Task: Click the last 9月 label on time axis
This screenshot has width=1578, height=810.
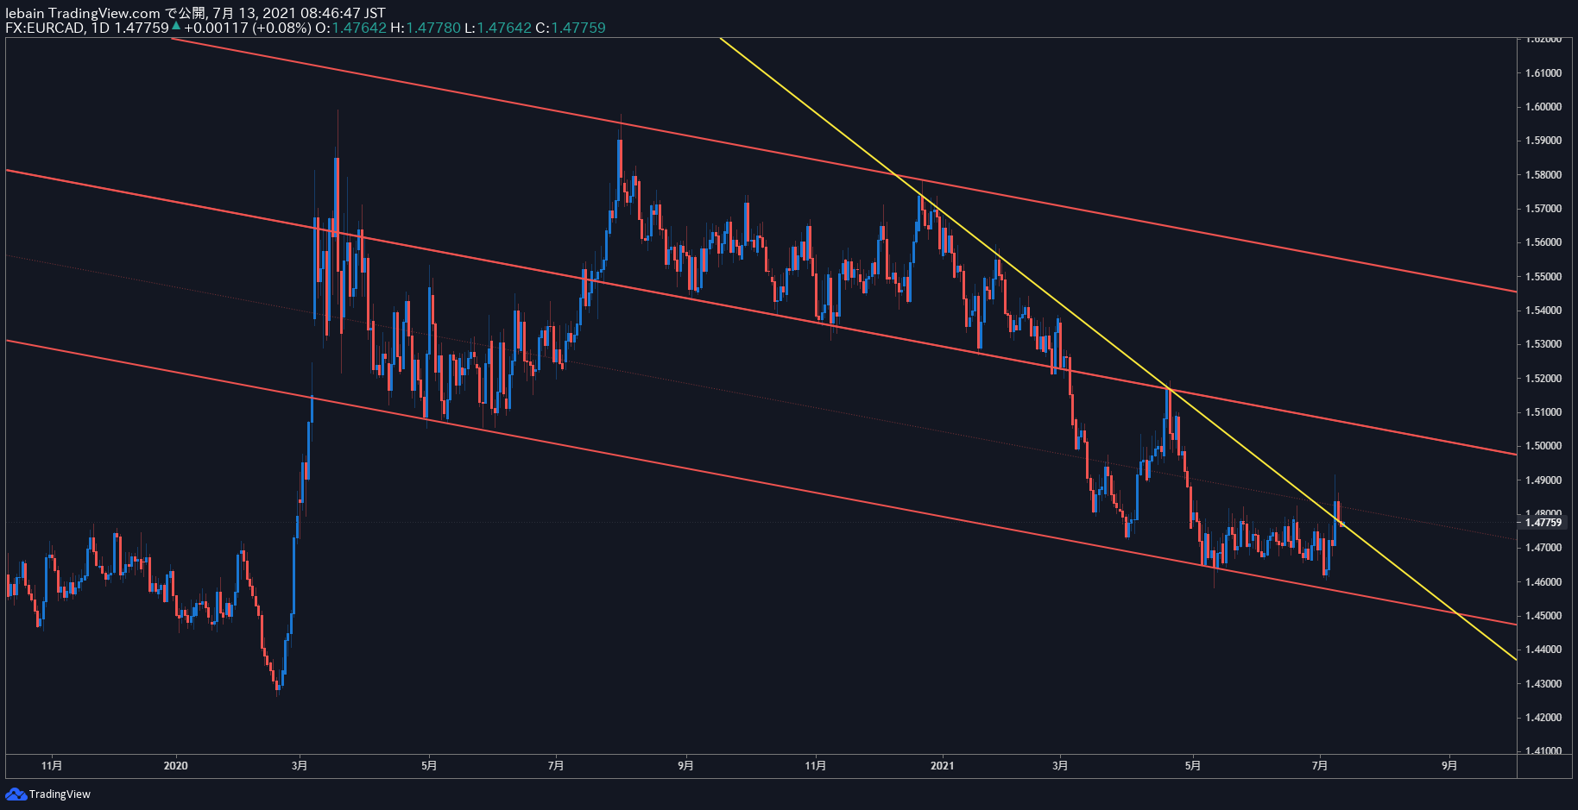Action: [x=1449, y=765]
